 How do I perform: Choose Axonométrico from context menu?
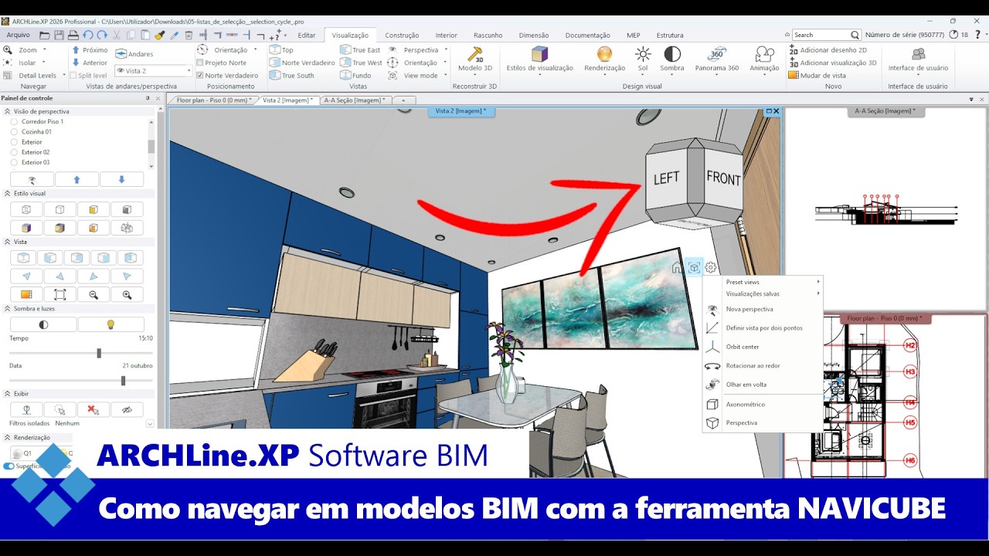click(x=763, y=404)
